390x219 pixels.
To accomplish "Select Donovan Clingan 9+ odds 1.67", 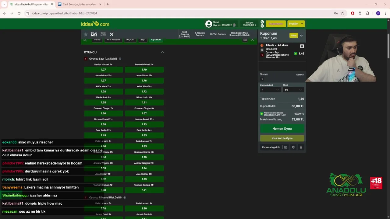I will [x=144, y=113].
